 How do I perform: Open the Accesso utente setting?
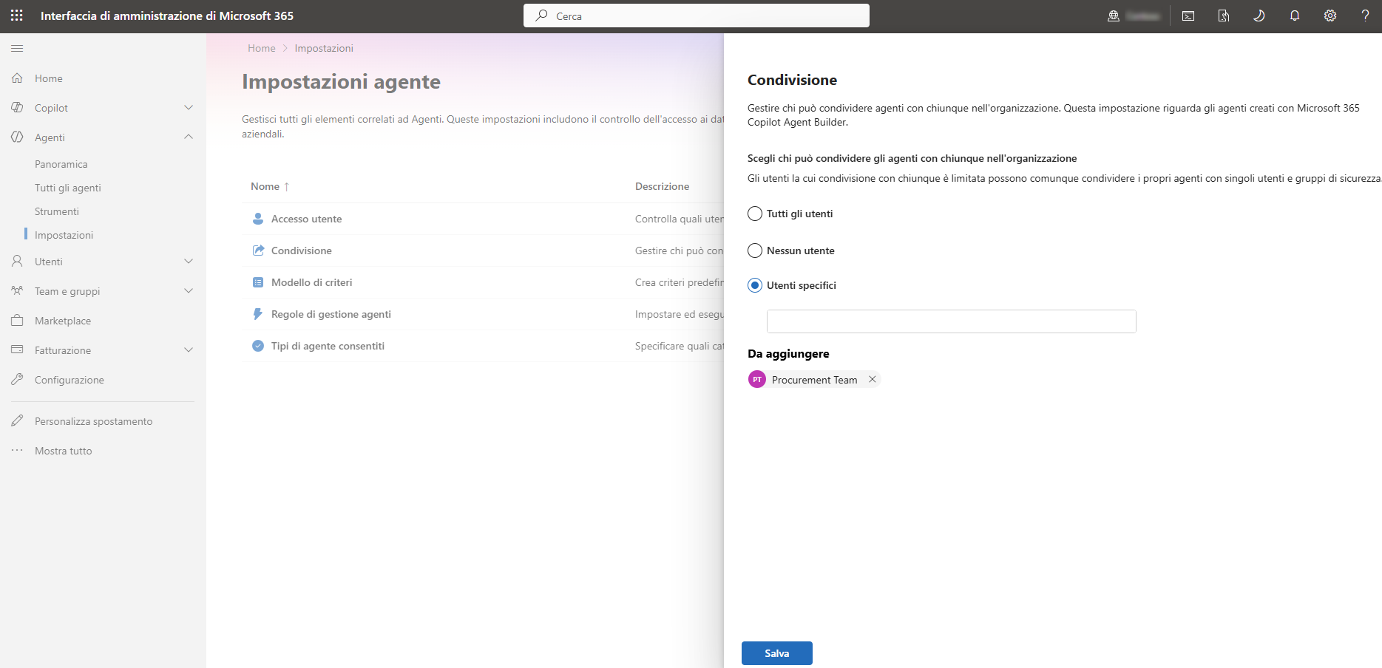(x=307, y=219)
